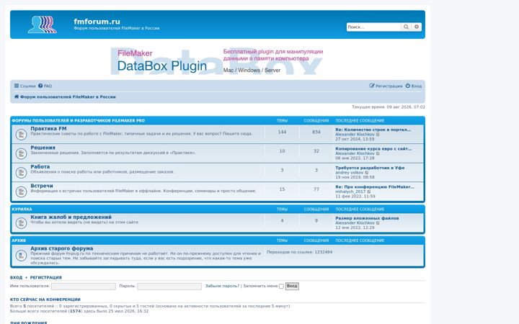Click bottom РЕГИСТРАЦИЯ heading link
Image resolution: width=519 pixels, height=324 pixels.
46,277
